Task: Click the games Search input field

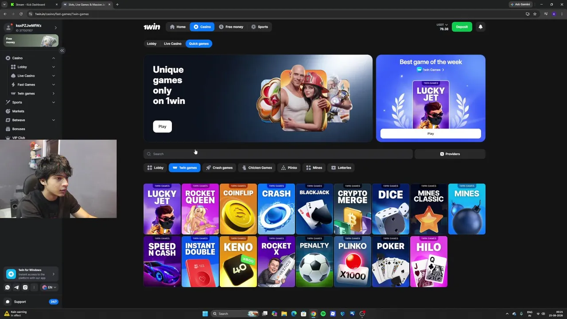Action: coord(278,154)
